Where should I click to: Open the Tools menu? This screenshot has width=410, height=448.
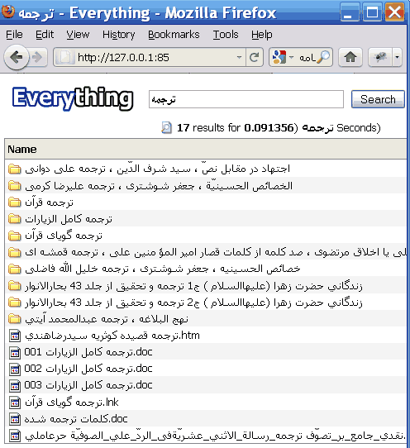point(226,35)
